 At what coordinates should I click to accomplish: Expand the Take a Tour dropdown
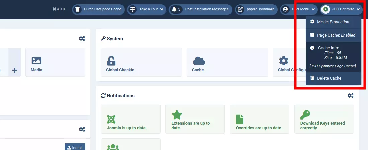162,9
